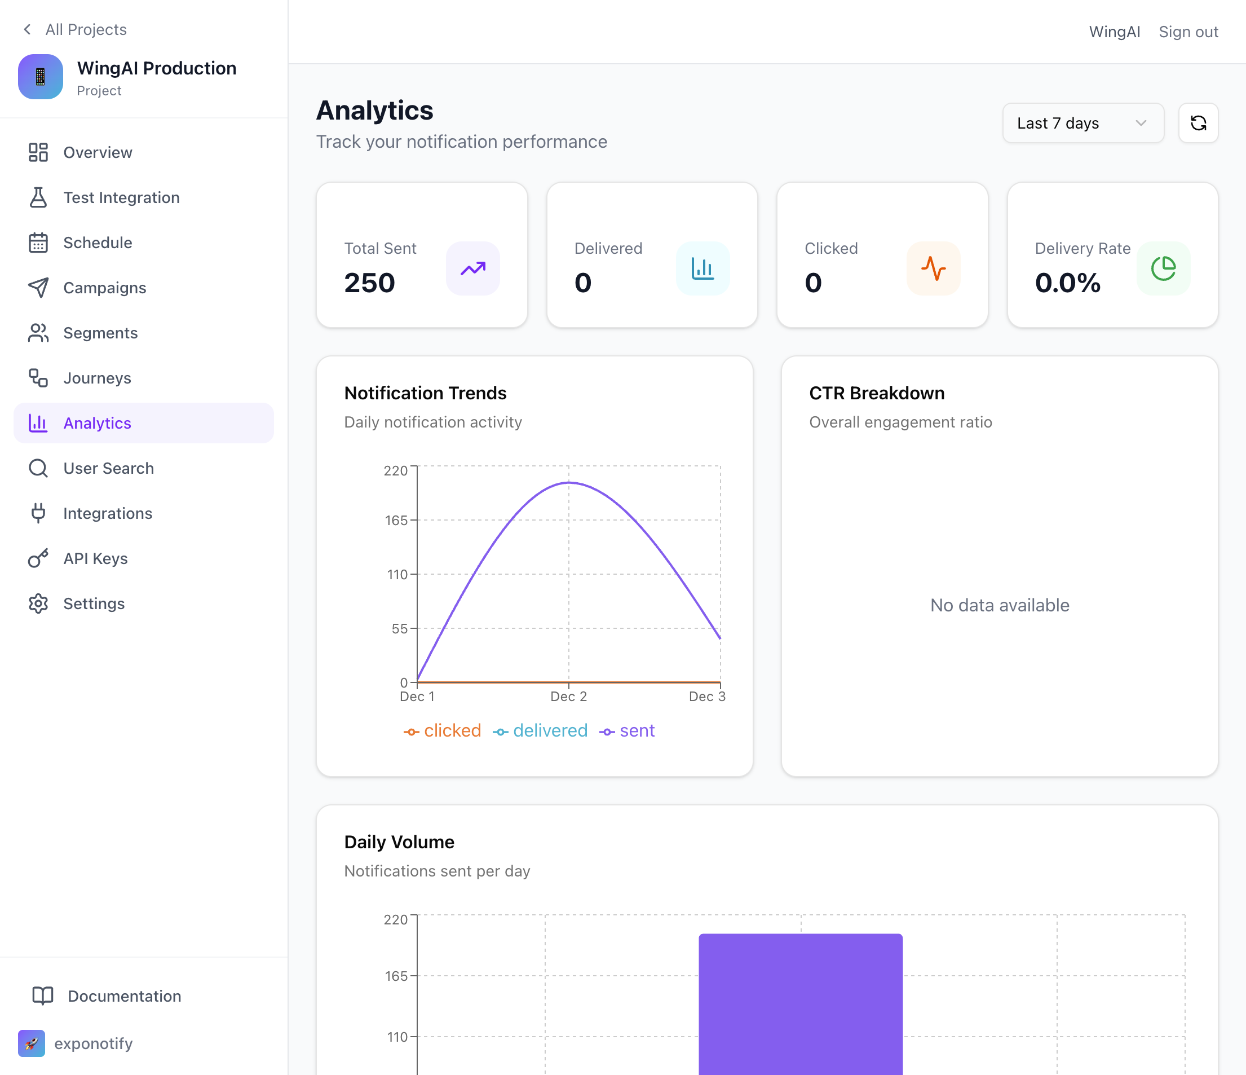Select the Campaigns send icon
This screenshot has width=1246, height=1075.
point(38,288)
